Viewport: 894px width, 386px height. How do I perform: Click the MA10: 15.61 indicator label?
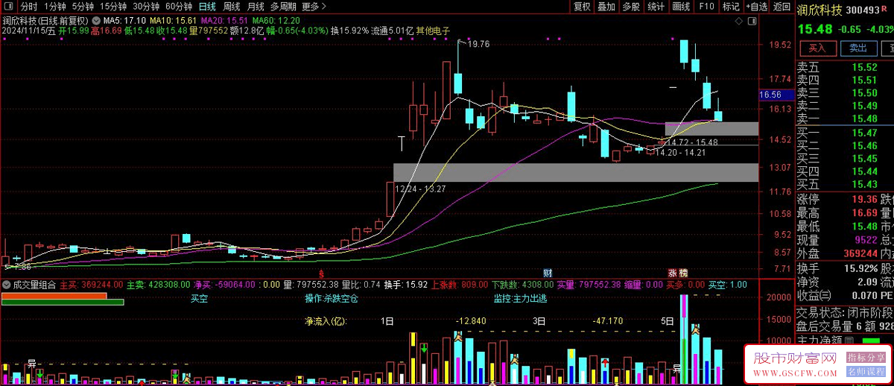click(173, 19)
